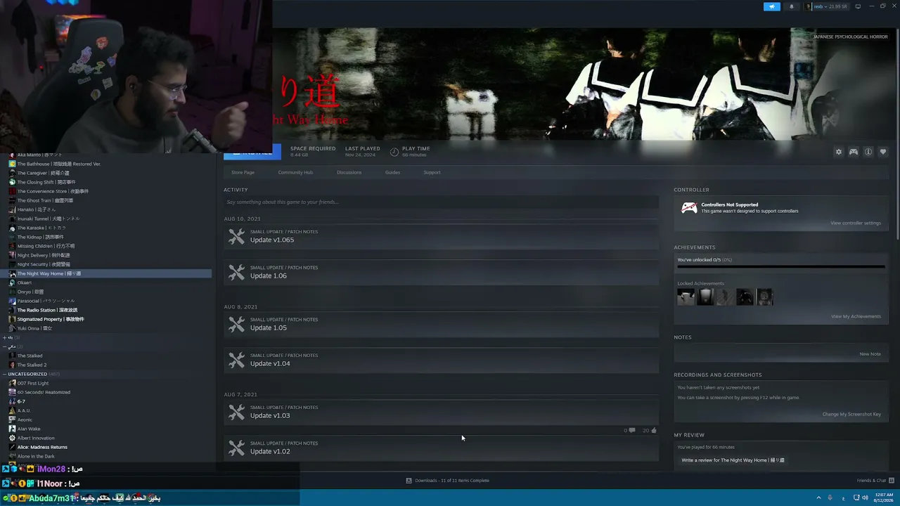Collapse the collection containing The Stalked
900x506 pixels.
tap(4, 346)
